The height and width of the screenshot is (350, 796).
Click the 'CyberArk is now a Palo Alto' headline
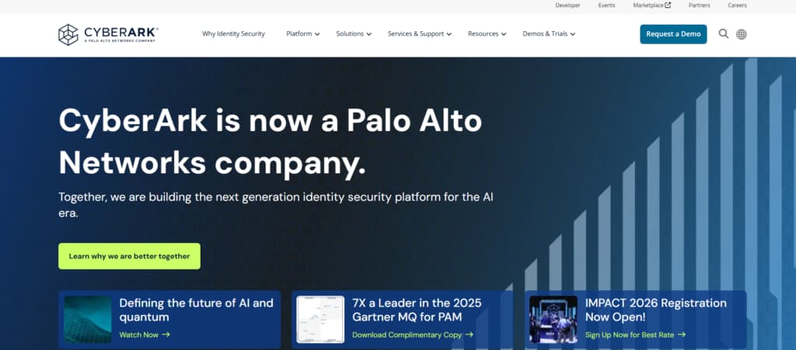pos(271,142)
